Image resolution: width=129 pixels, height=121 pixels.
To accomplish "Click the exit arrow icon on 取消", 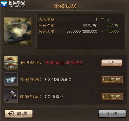I will tap(11, 114).
